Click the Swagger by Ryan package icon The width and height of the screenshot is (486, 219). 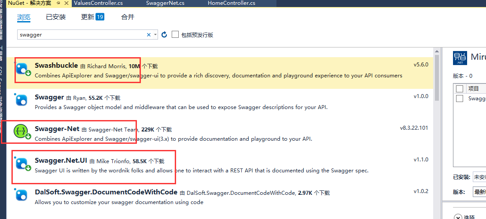point(22,100)
